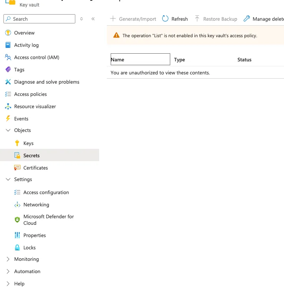Click the 'You are unauthorized to view these contents.' message
Image resolution: width=284 pixels, height=290 pixels.
[x=160, y=72]
